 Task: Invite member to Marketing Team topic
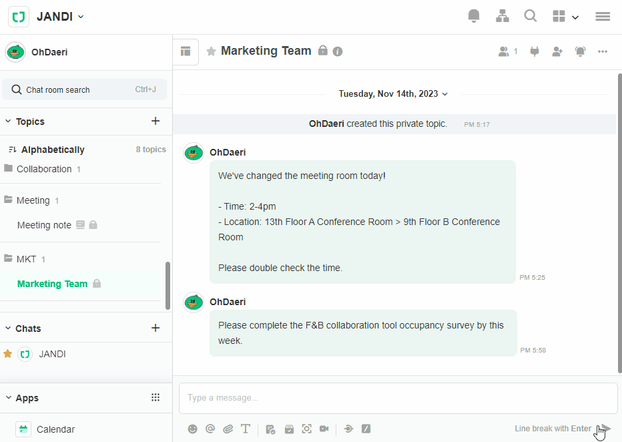click(x=557, y=51)
